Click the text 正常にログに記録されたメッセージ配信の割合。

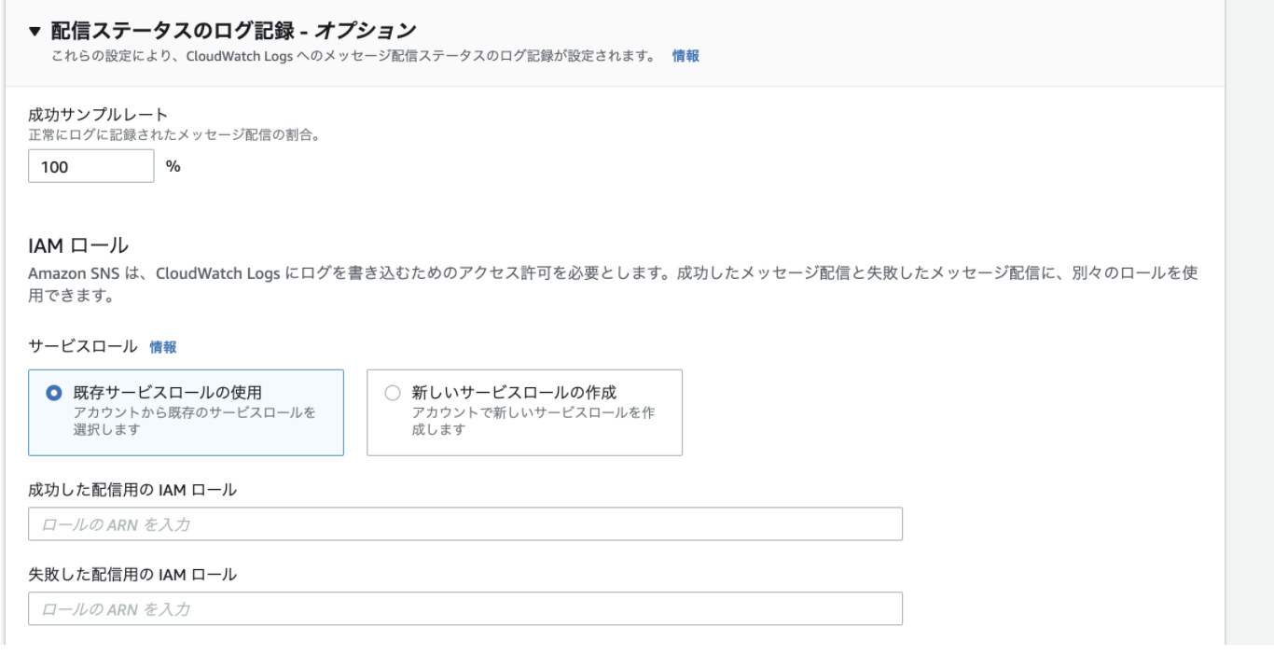(x=174, y=135)
